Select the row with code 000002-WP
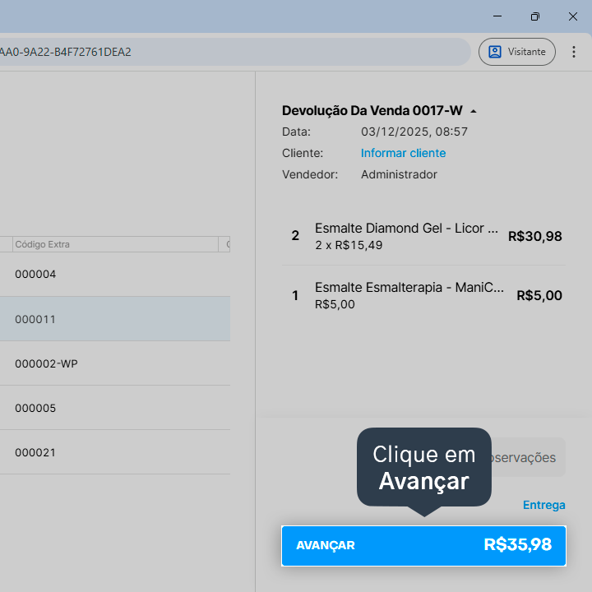Viewport: 592px width, 592px height. [x=115, y=363]
